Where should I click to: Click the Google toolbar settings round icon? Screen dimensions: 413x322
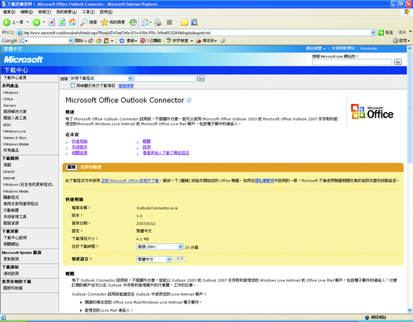[x=395, y=41]
